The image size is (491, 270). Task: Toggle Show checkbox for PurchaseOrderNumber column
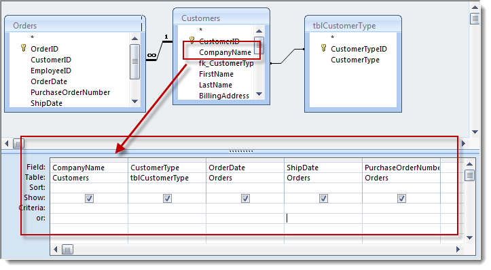click(x=401, y=198)
